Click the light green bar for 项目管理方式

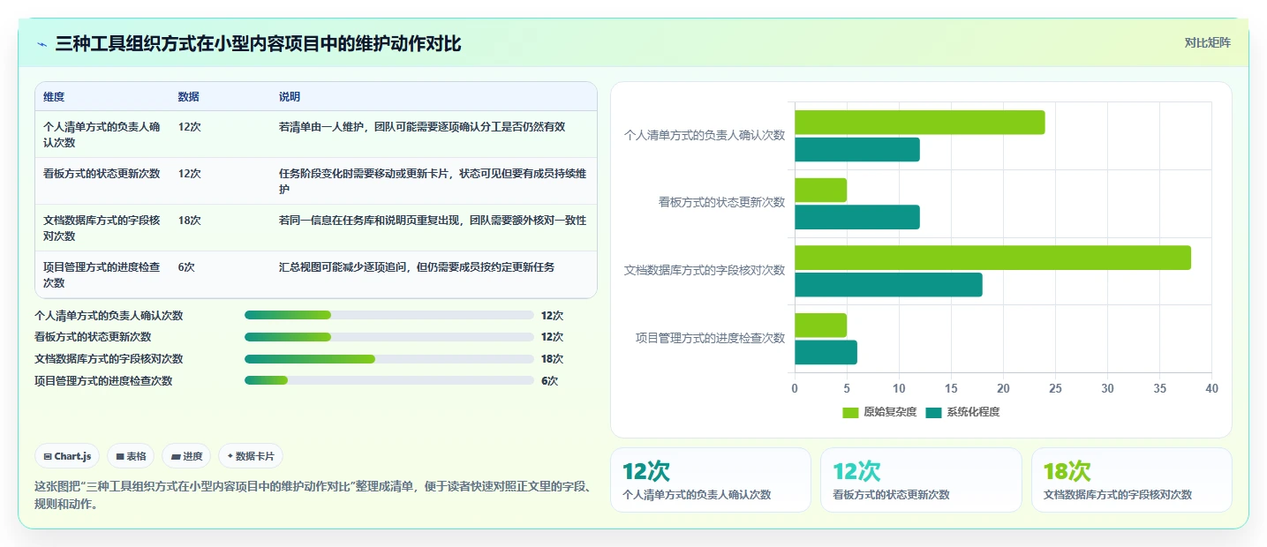click(821, 326)
